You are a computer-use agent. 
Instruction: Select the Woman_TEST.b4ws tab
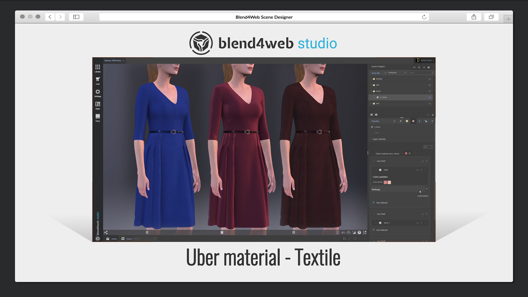[113, 61]
